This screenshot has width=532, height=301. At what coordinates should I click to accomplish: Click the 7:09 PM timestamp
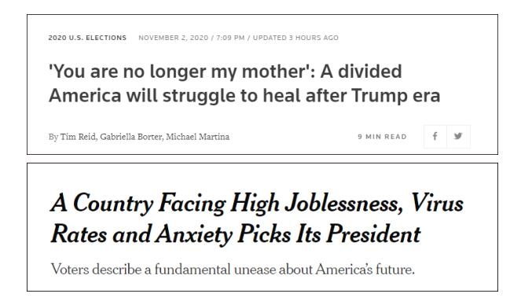[x=230, y=38]
